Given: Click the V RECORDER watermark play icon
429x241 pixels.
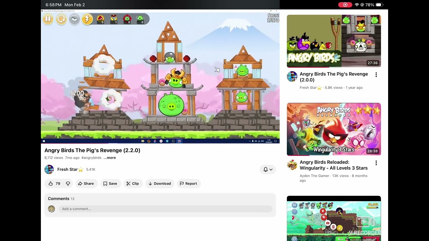Looking at the screenshot, I should (x=365, y=221).
